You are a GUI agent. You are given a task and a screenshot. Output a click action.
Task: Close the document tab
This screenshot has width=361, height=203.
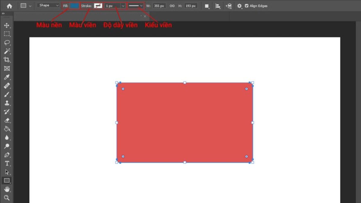click(145, 16)
